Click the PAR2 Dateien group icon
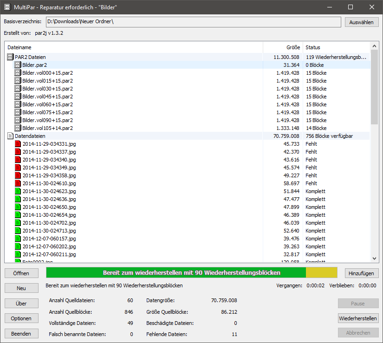The image size is (383, 343). 10,57
